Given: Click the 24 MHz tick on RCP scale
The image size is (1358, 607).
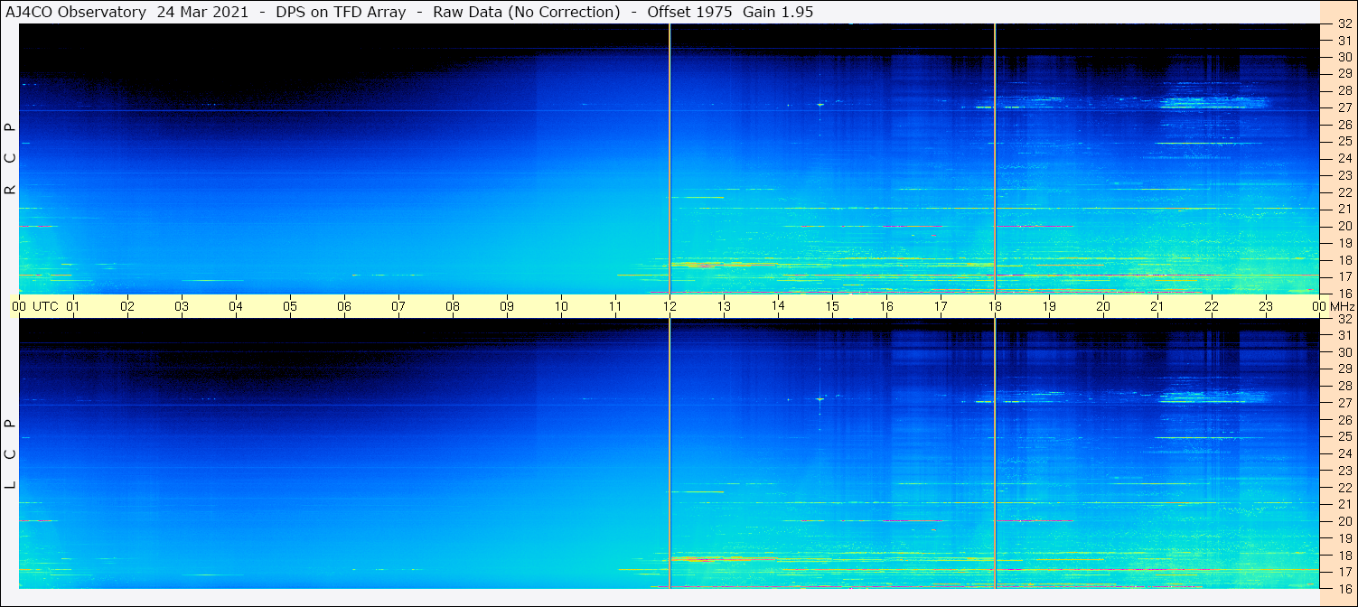Looking at the screenshot, I should [x=1344, y=158].
